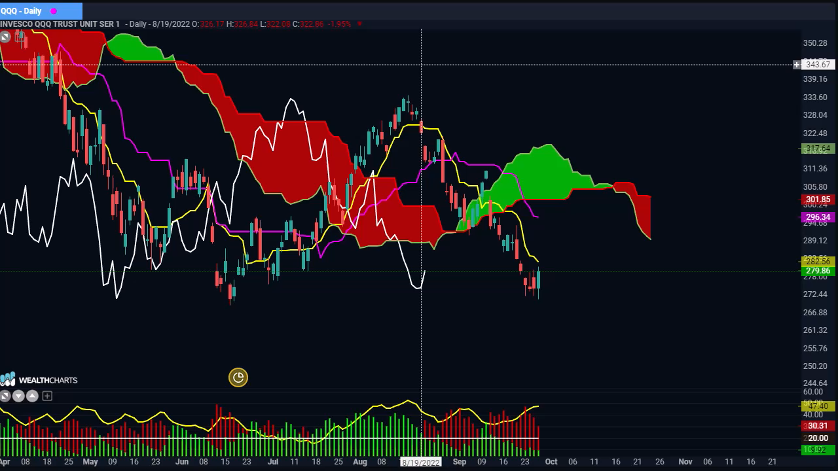The width and height of the screenshot is (838, 471).
Task: Click the 350.28 price axis label
Action: (815, 43)
